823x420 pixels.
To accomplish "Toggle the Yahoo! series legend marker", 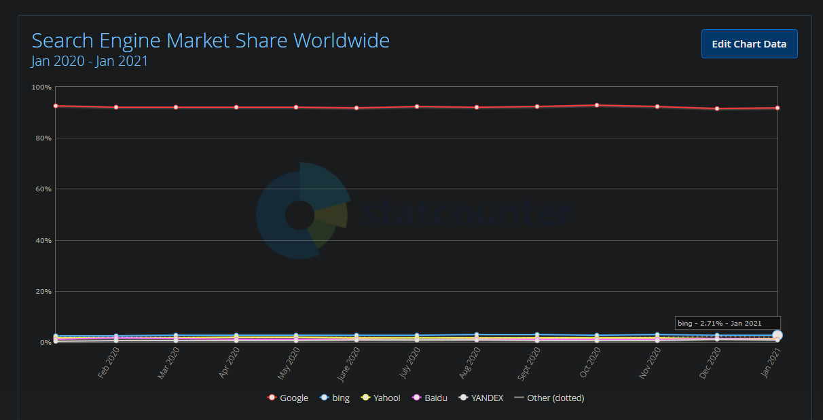I will coord(365,398).
